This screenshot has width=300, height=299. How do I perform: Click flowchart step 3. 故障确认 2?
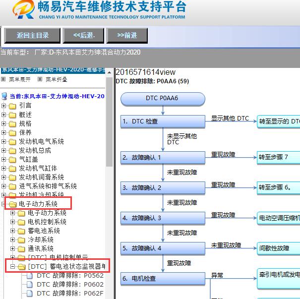coord(163,187)
